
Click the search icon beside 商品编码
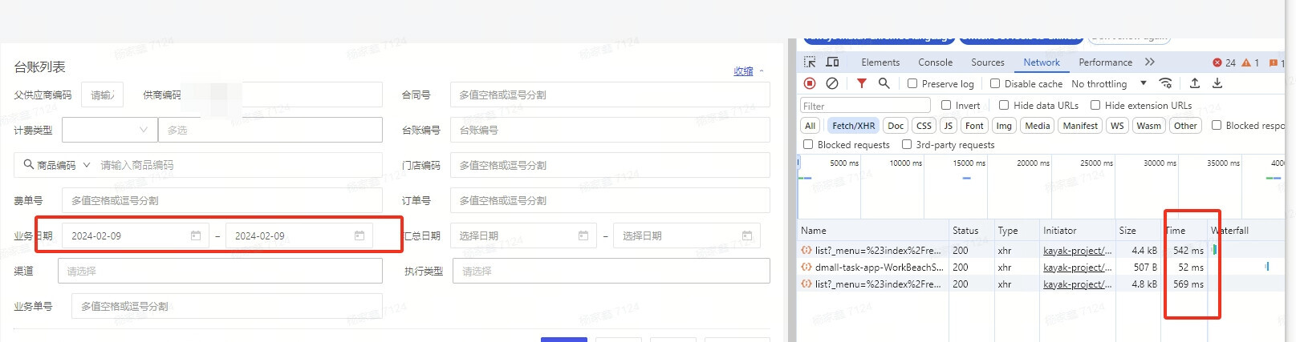[x=29, y=165]
